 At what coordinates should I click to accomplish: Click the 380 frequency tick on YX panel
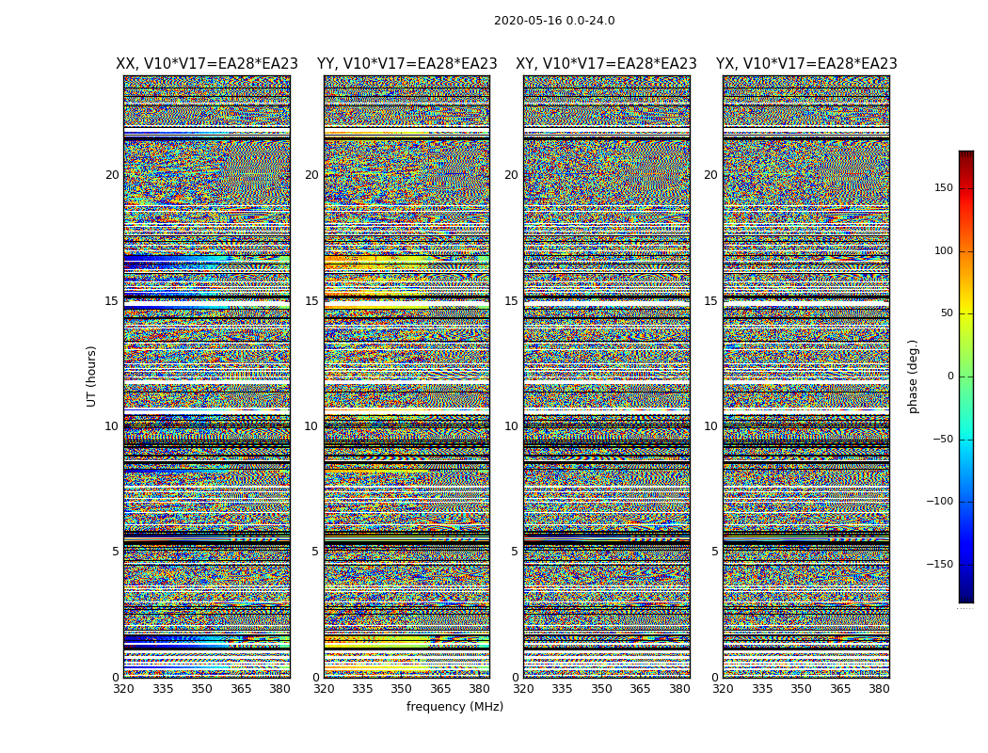[x=879, y=689]
